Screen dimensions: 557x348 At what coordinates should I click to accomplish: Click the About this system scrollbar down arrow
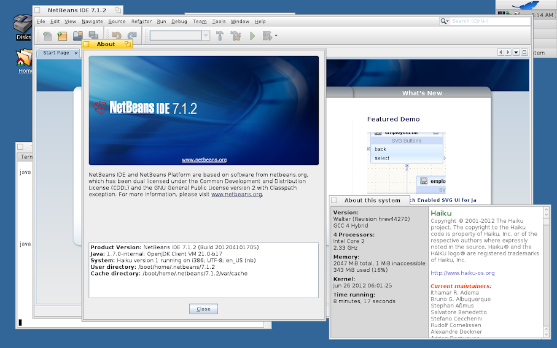[547, 335]
